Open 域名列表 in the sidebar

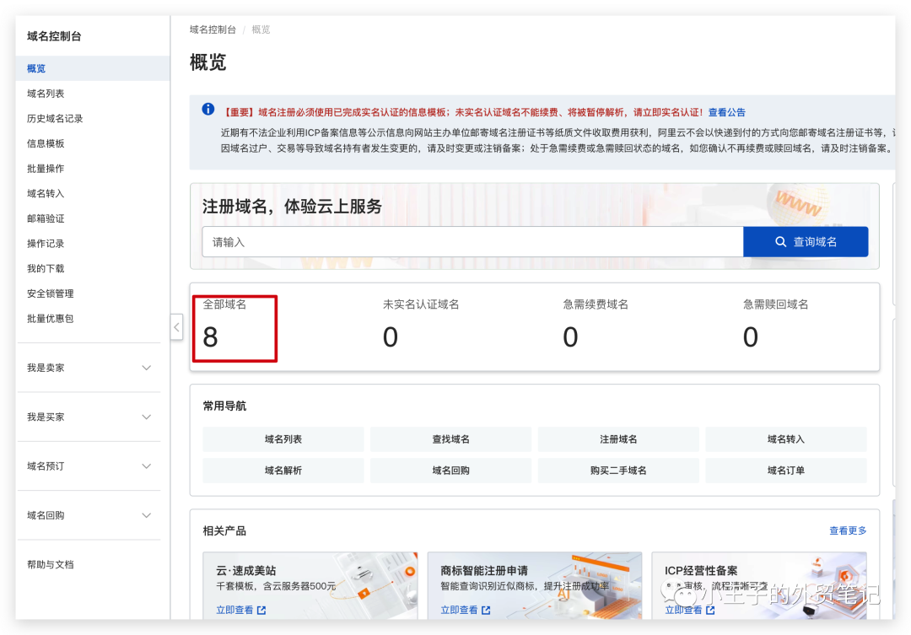coord(46,94)
